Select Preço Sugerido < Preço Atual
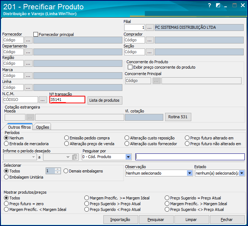 click(x=86, y=209)
